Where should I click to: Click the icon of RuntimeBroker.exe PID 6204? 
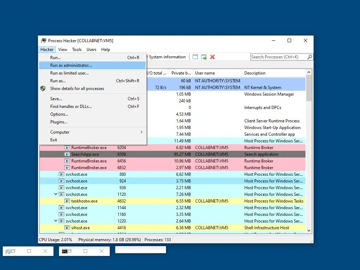(x=67, y=148)
